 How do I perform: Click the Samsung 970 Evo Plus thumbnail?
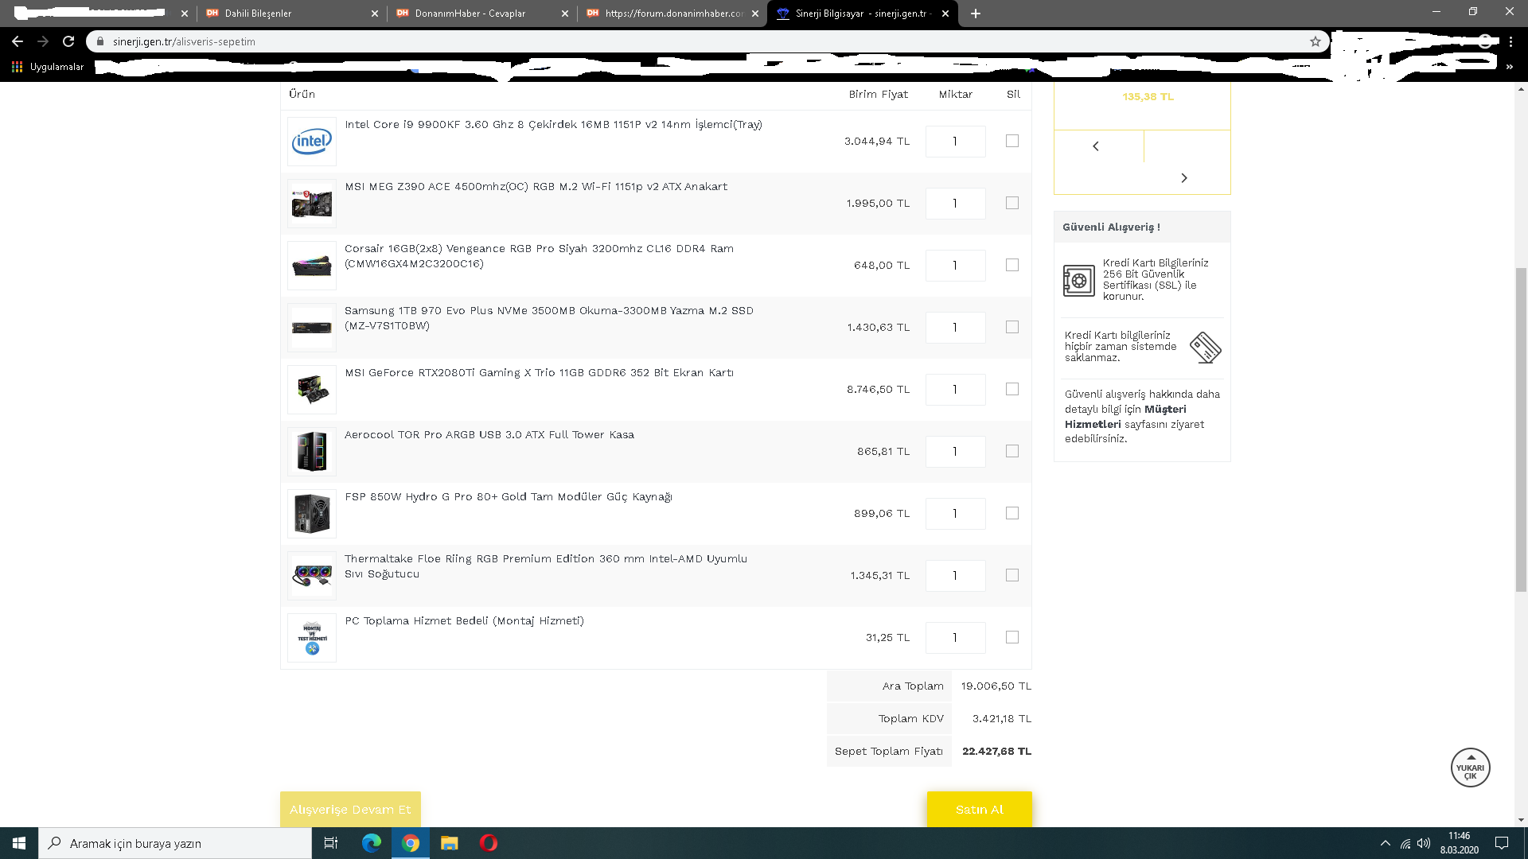pyautogui.click(x=312, y=328)
